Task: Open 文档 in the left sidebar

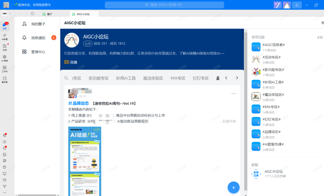Action: 4,47
